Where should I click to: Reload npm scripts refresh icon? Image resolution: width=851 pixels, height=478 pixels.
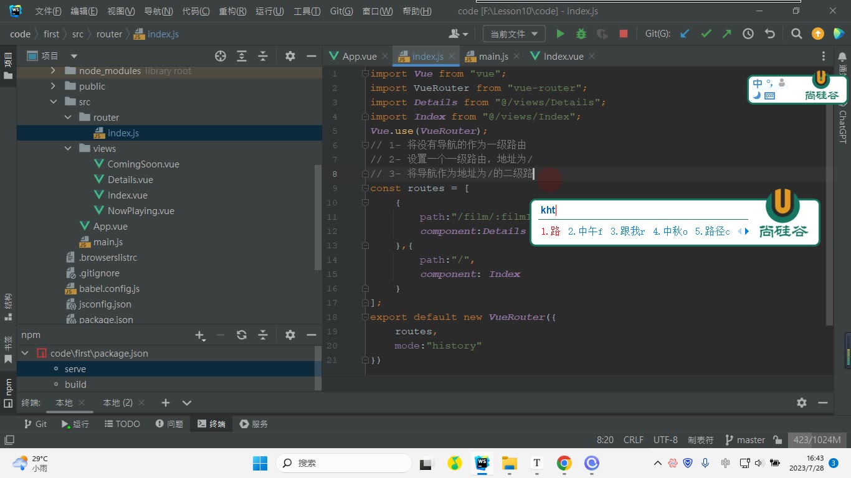pos(242,335)
